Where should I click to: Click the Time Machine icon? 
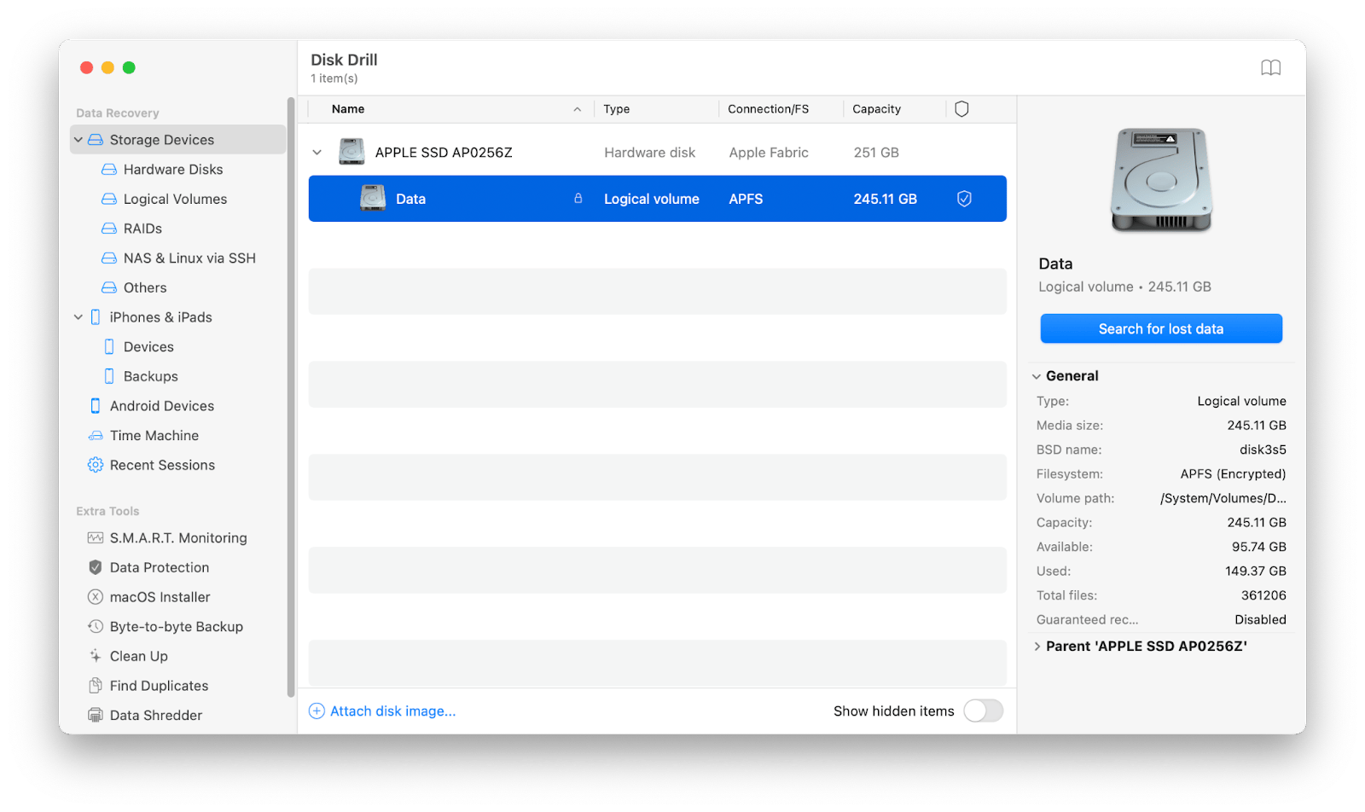[x=96, y=436]
